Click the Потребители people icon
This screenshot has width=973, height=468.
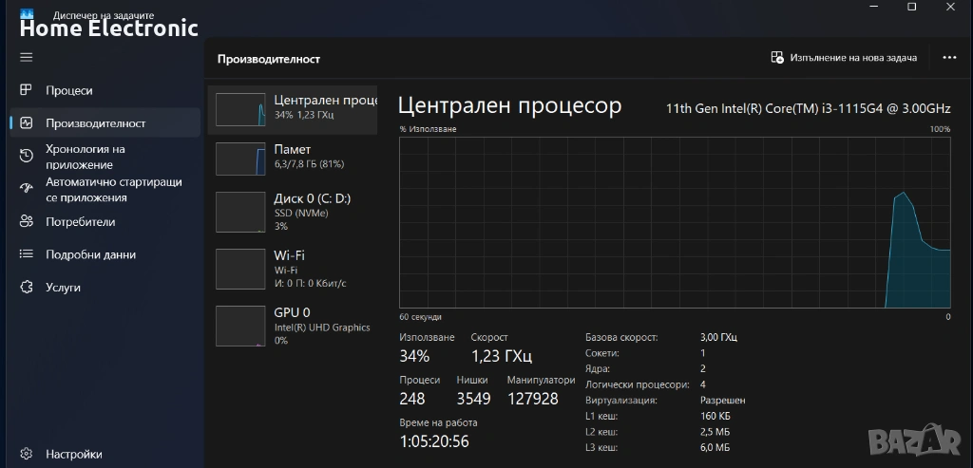pos(27,222)
